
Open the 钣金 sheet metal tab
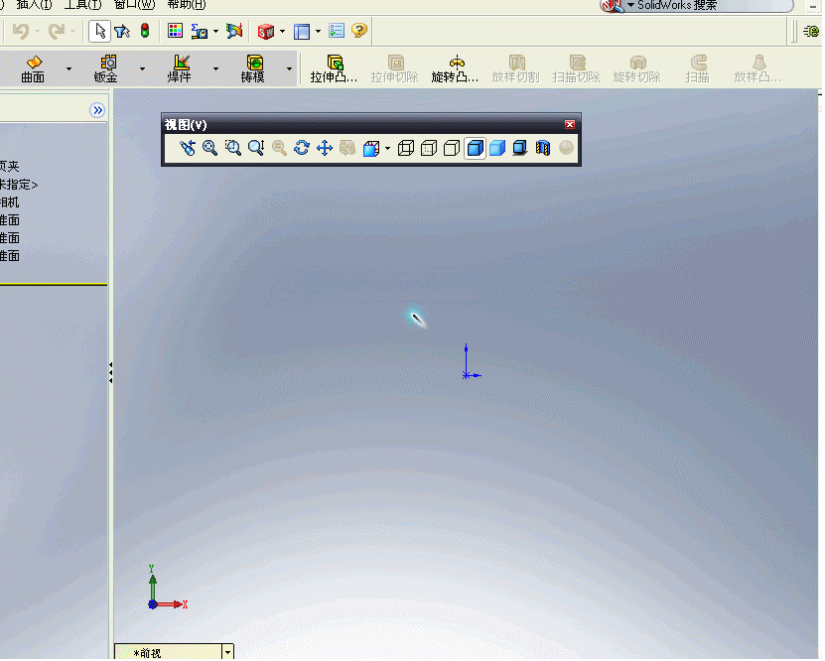tap(106, 68)
